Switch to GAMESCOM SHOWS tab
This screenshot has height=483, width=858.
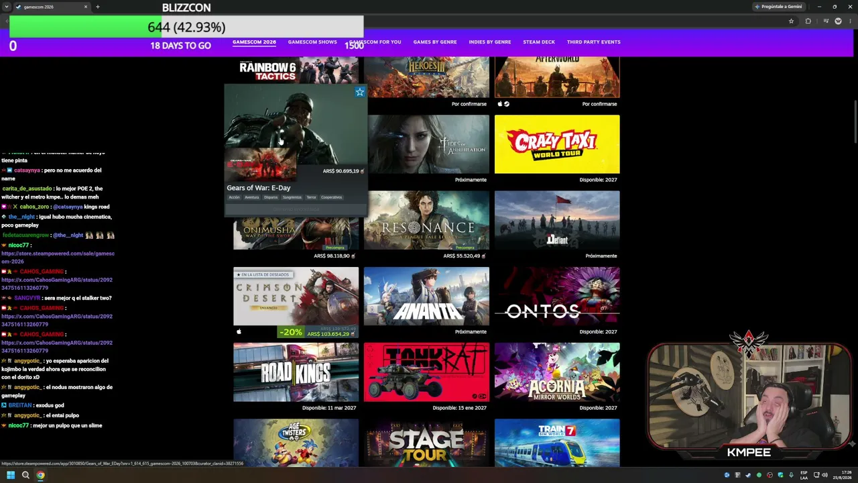pos(312,42)
